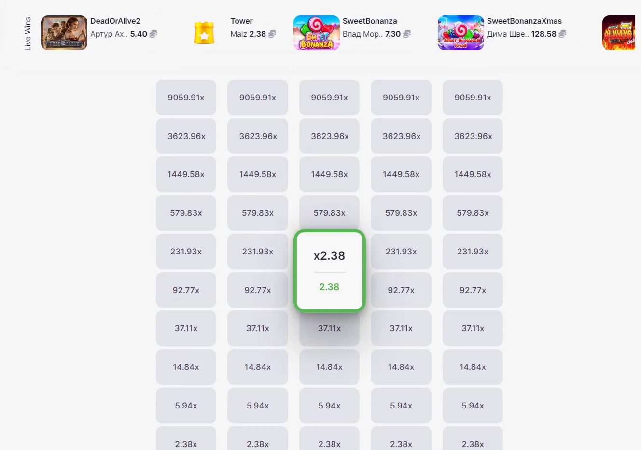Select the 1449.58x tile in the middle column

[x=329, y=174]
